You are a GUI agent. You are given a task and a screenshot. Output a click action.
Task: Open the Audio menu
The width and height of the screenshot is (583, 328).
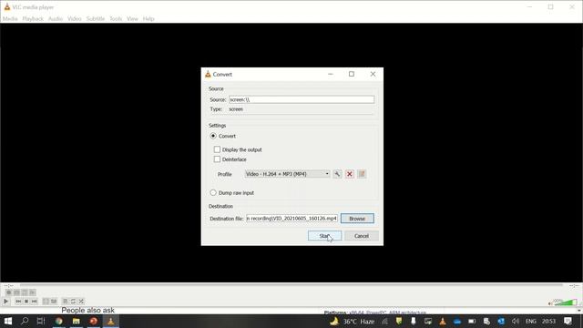56,18
